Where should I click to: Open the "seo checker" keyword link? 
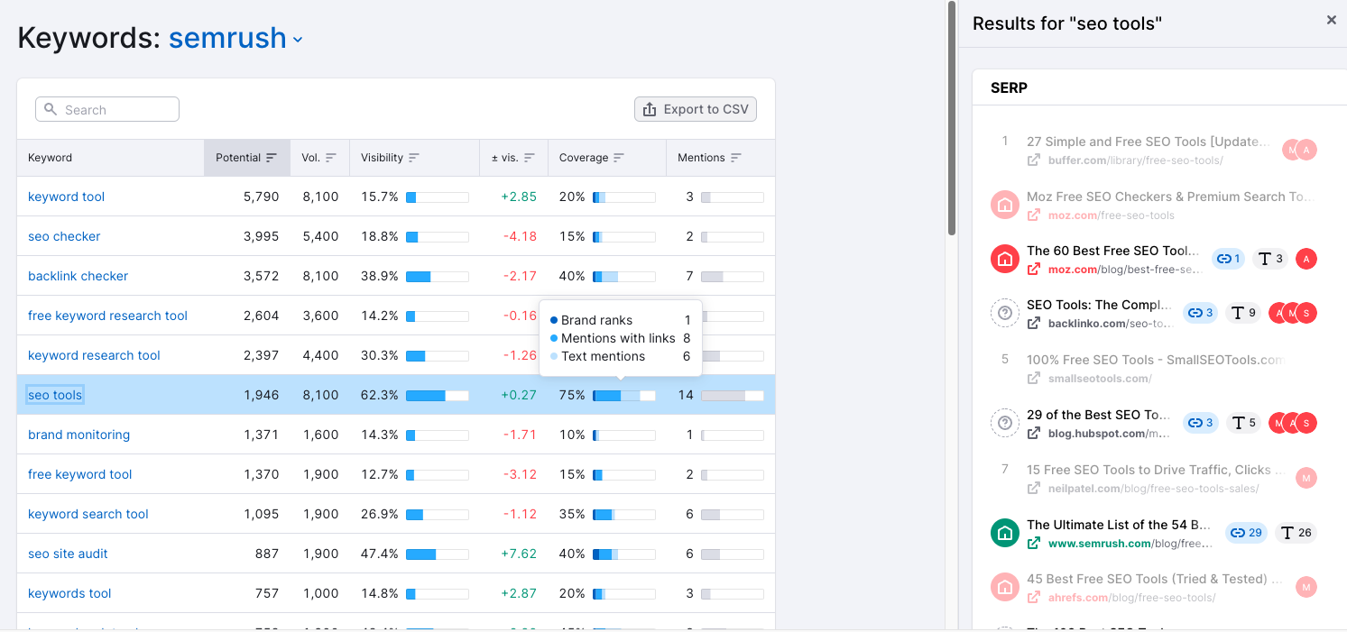64,236
